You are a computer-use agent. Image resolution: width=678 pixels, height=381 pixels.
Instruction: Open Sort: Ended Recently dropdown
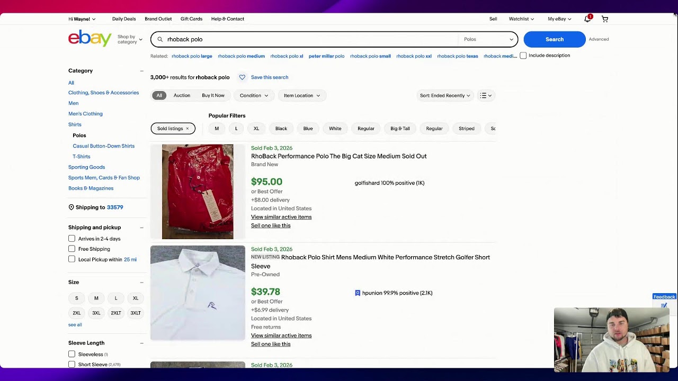pos(445,96)
